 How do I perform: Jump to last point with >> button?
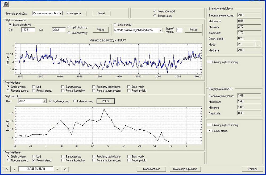point(65,169)
